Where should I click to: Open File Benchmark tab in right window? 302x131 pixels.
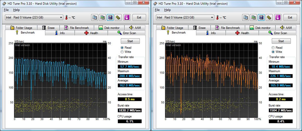228,28
